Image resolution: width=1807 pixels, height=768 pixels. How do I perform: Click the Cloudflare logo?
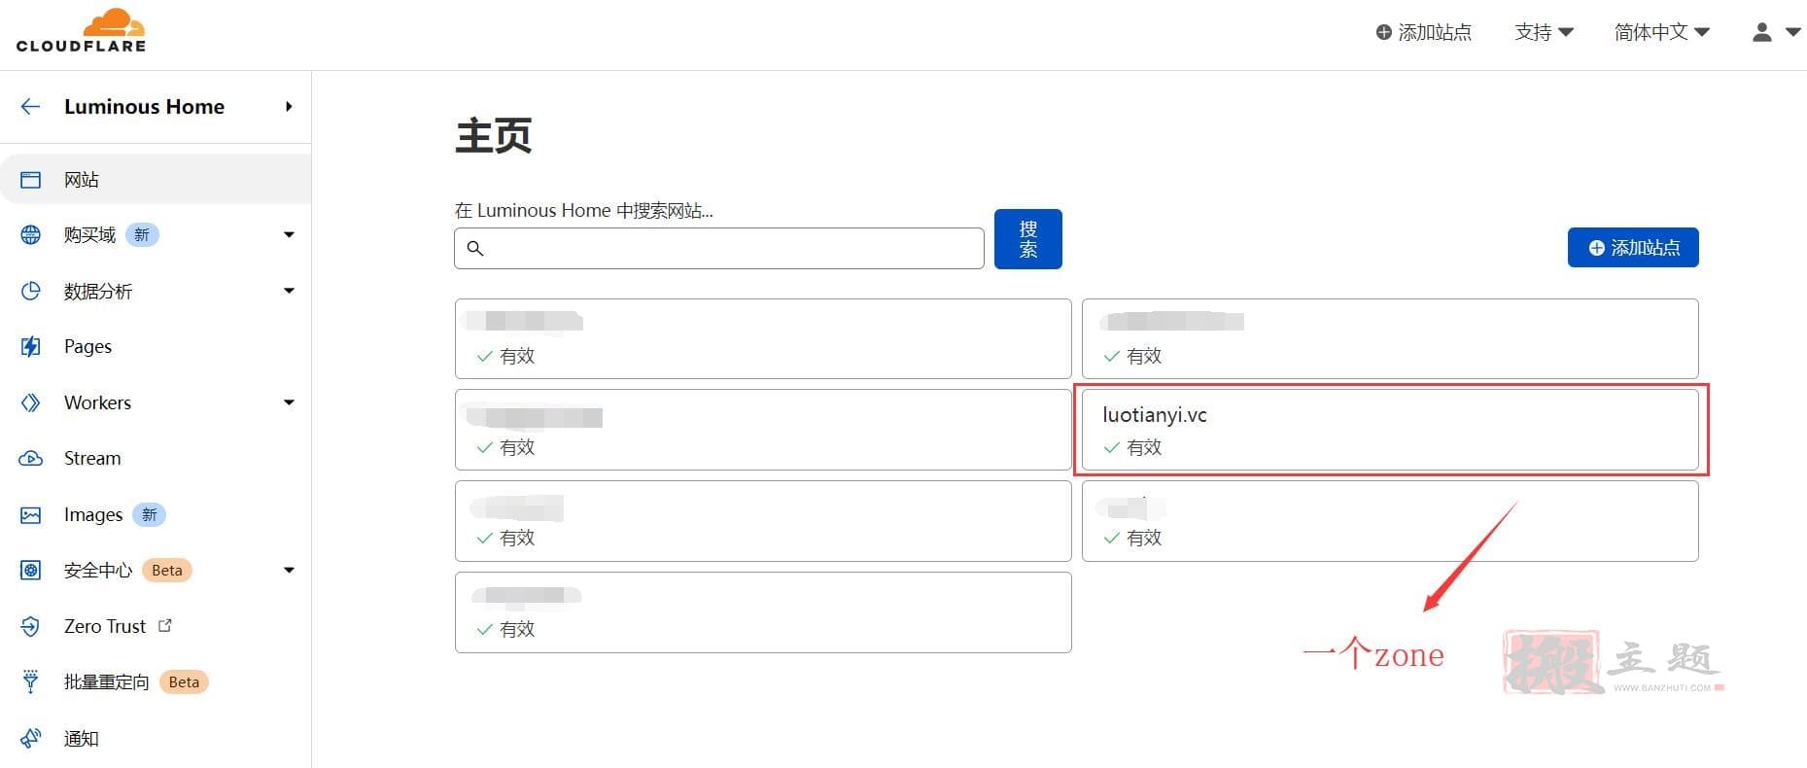pyautogui.click(x=82, y=30)
